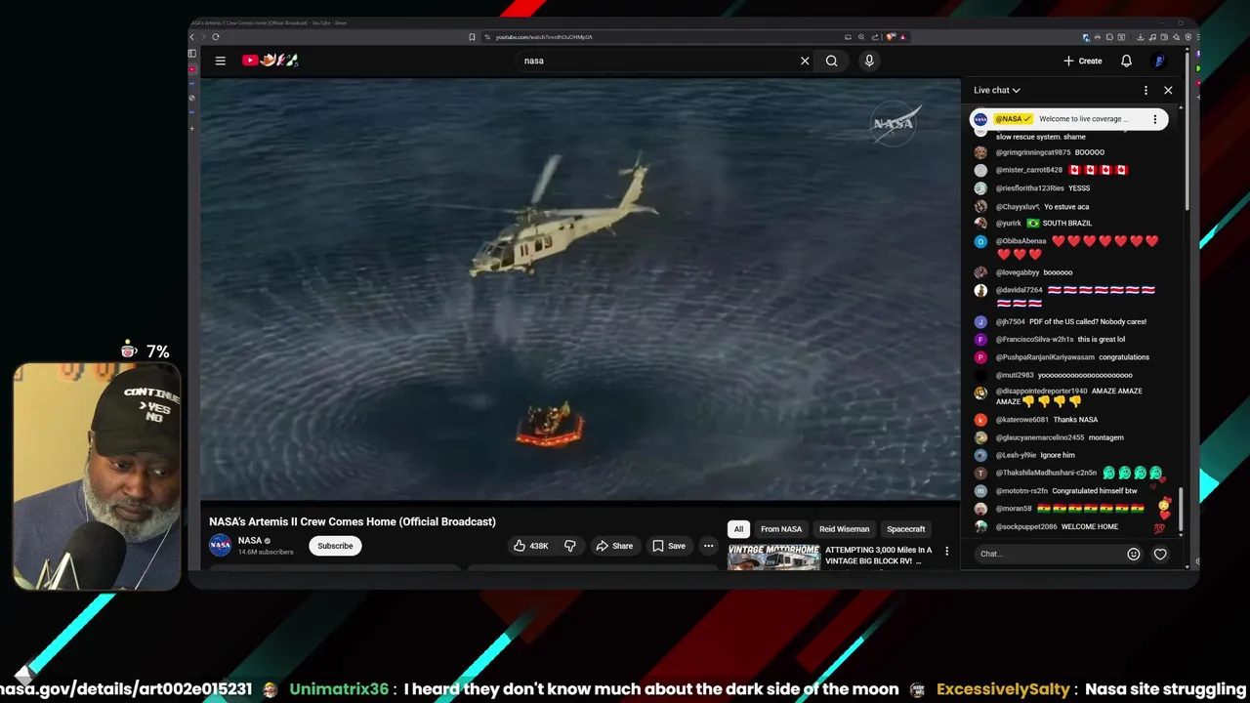
Task: Click @disappointedreporter1940 AMAZE message
Action: coord(1071,396)
